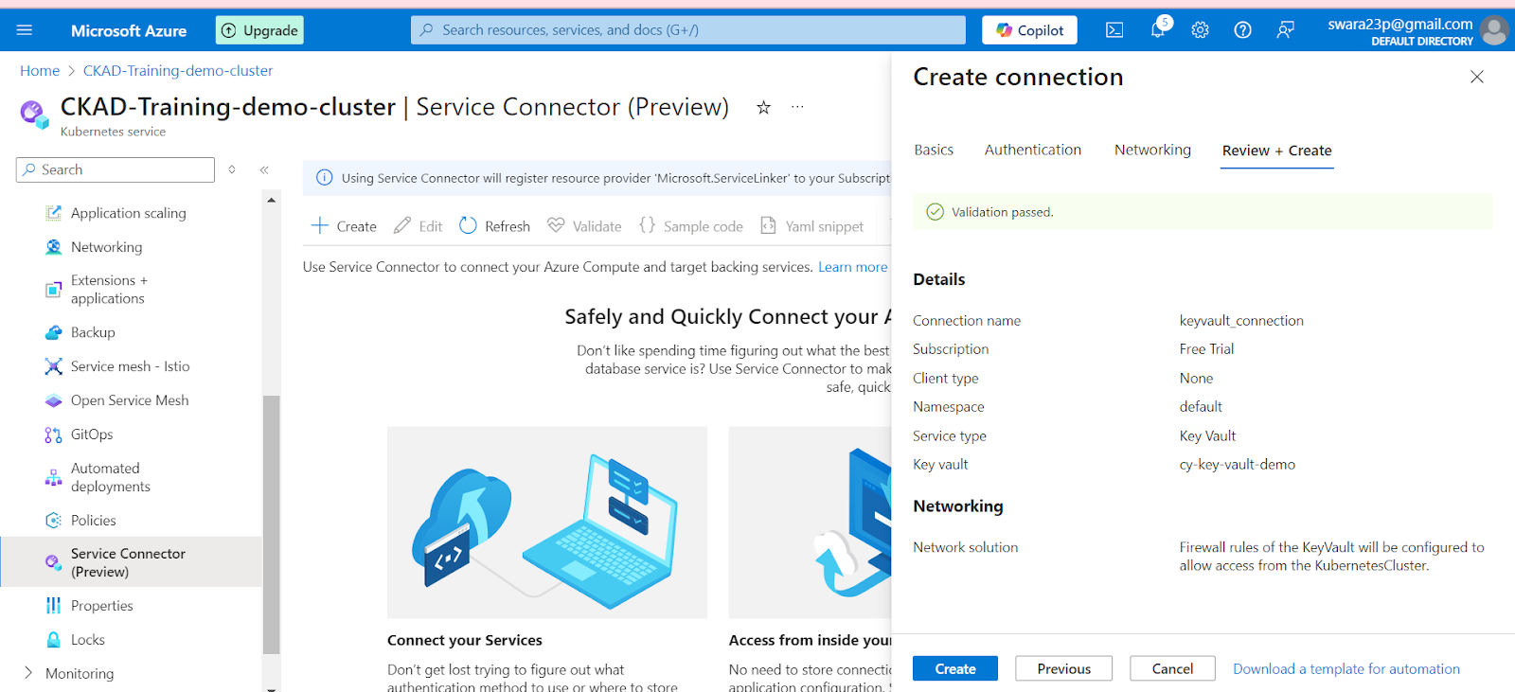
Task: Collapse the left sidebar menu
Action: tap(264, 170)
